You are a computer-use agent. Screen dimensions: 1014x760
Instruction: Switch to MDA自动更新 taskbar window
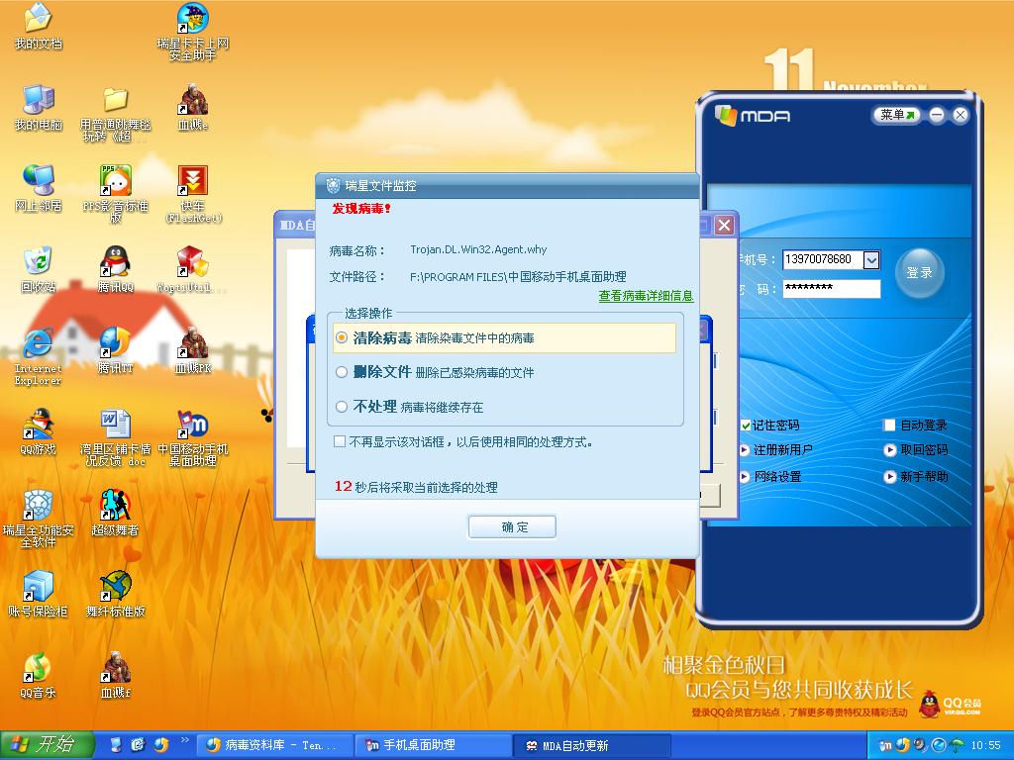click(591, 745)
